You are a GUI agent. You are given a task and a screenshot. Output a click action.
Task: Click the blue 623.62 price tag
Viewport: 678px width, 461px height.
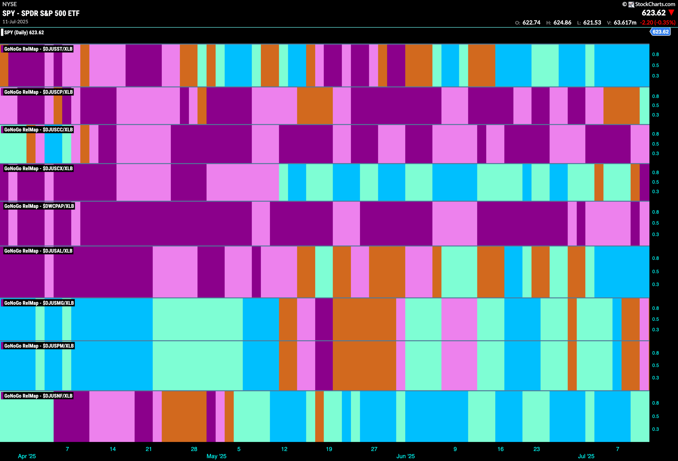[x=660, y=32]
